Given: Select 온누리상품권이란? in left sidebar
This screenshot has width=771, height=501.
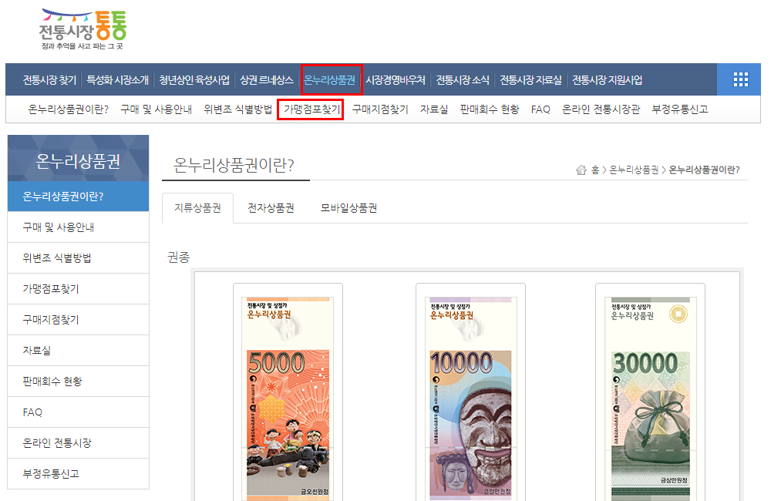Looking at the screenshot, I should (78, 197).
